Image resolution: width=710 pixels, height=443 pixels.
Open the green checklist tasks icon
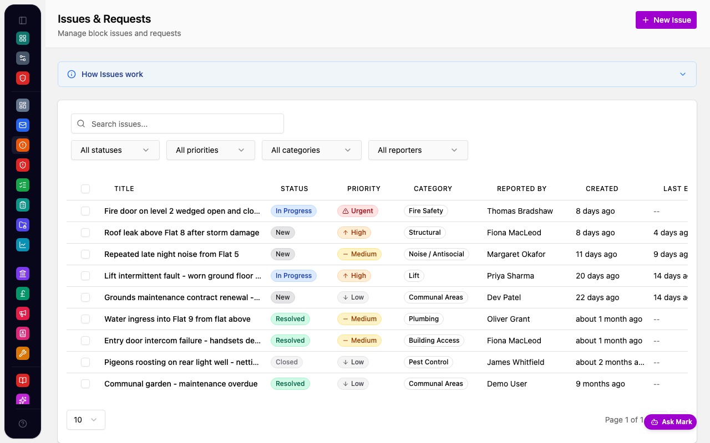[x=23, y=185]
